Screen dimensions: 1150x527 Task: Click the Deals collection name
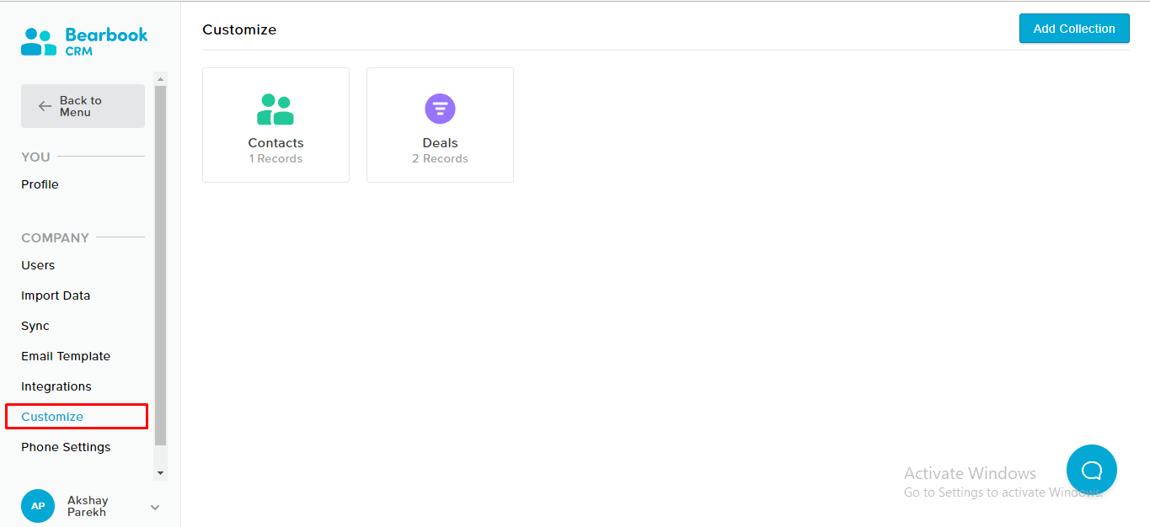[440, 143]
